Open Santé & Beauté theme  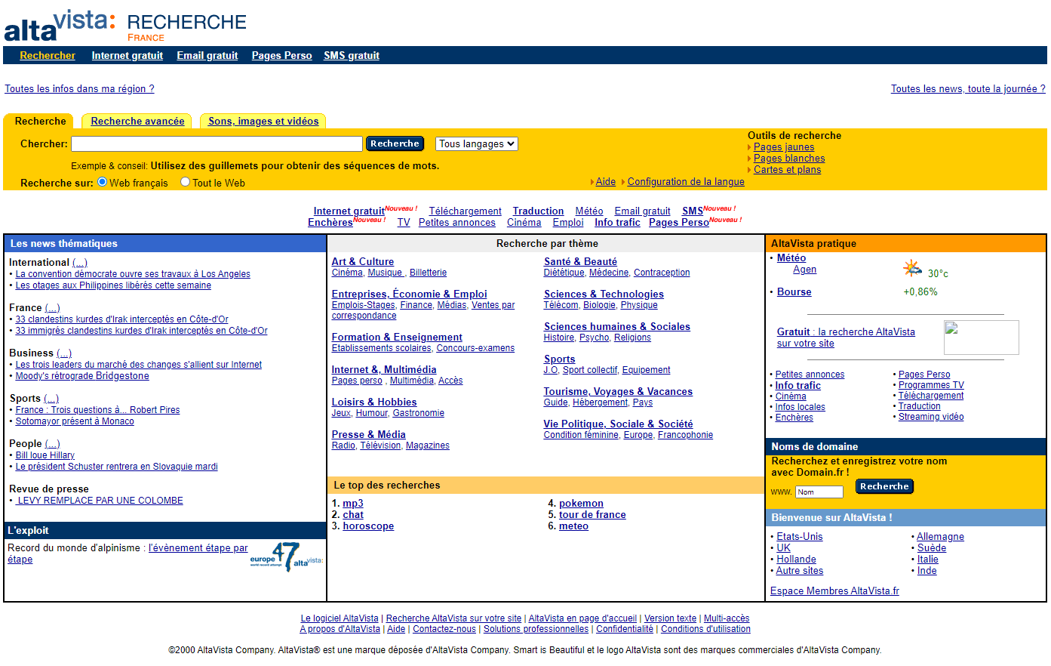tap(580, 261)
